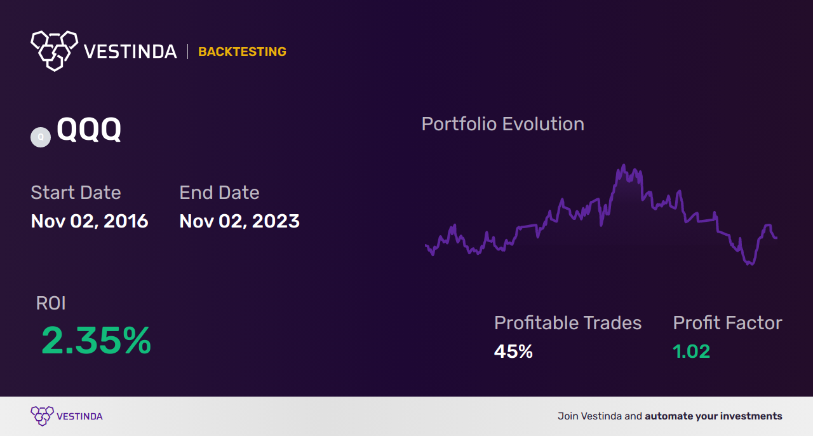Click the purple Vestinda logo icon in footer

tap(42, 416)
